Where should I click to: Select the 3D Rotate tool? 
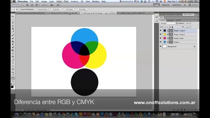(x=13, y=72)
